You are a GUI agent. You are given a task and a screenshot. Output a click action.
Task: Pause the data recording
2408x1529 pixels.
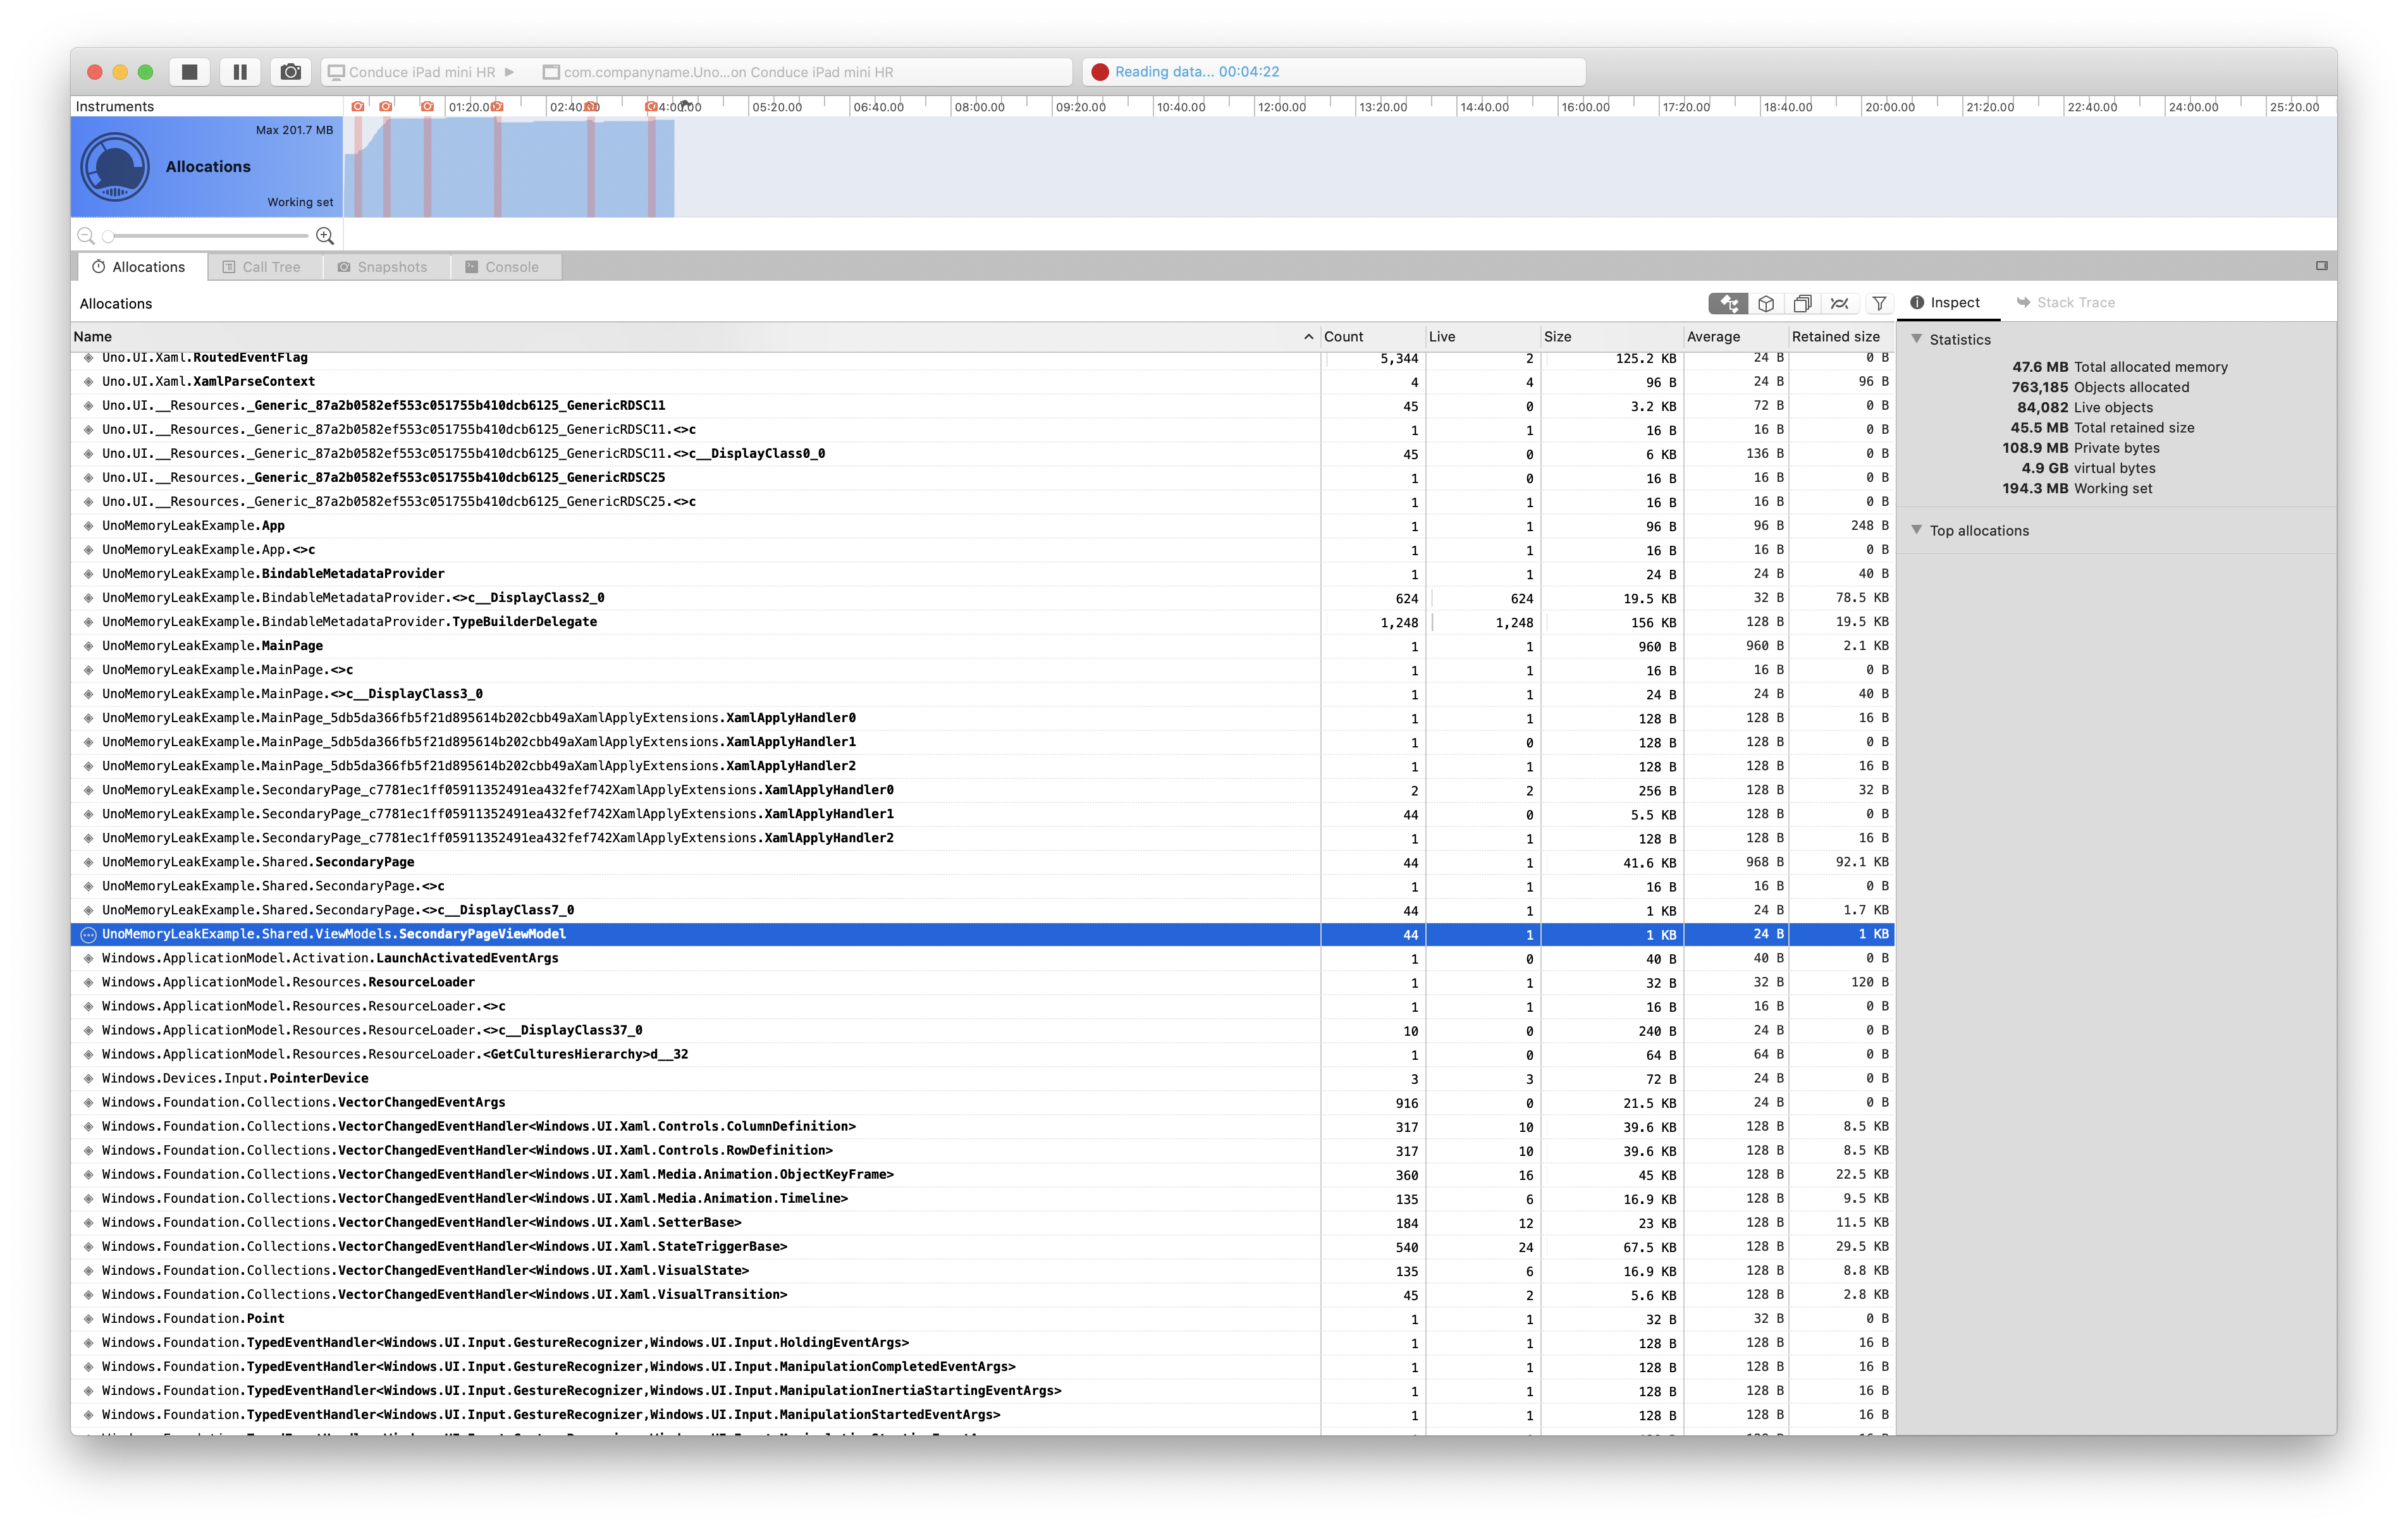tap(240, 72)
